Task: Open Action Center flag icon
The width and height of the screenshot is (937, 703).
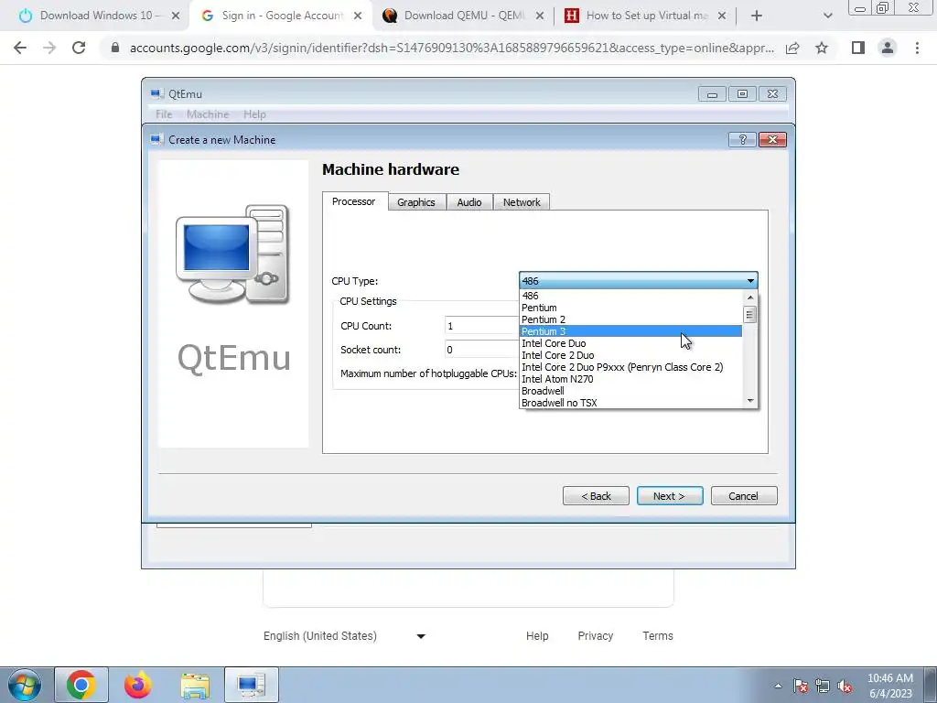Action: [x=801, y=686]
